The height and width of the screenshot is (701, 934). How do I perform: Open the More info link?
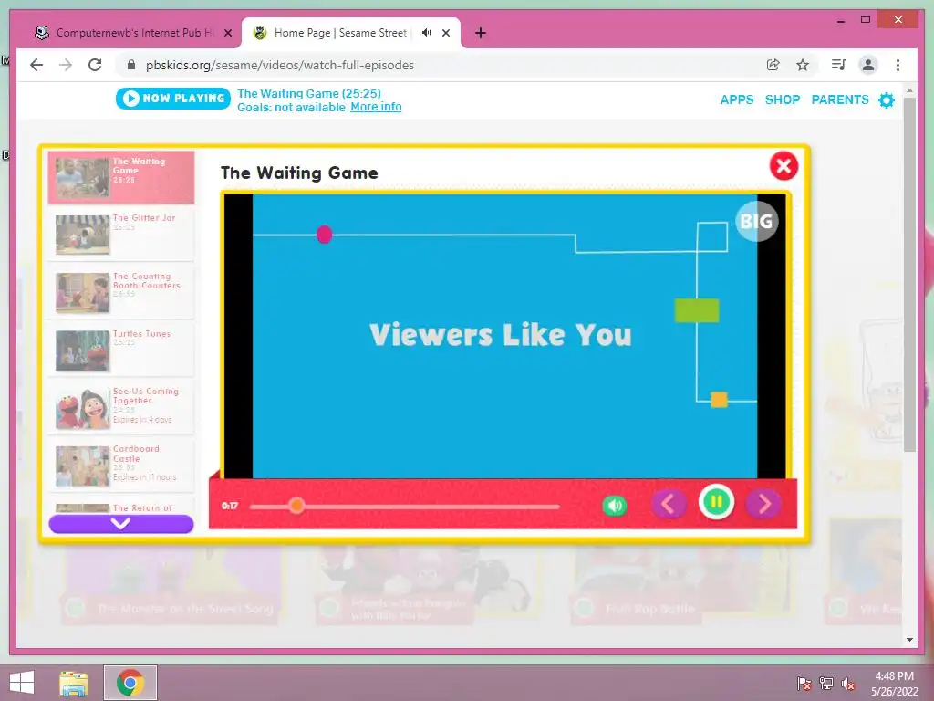click(x=376, y=107)
